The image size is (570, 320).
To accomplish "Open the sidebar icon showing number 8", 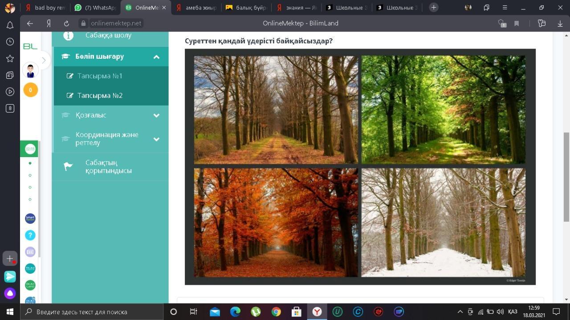I will click(10, 108).
